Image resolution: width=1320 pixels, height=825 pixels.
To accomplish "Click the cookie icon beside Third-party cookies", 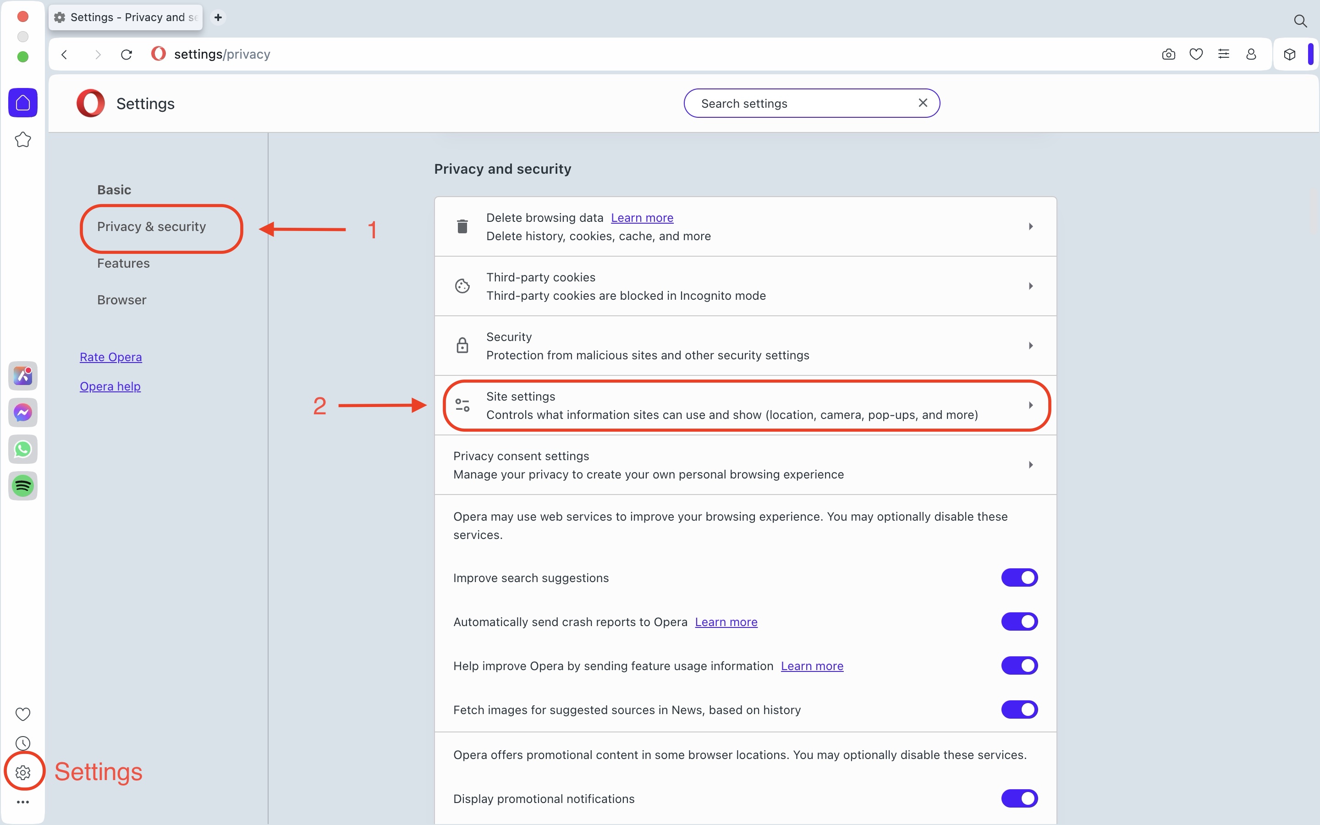I will 462,286.
